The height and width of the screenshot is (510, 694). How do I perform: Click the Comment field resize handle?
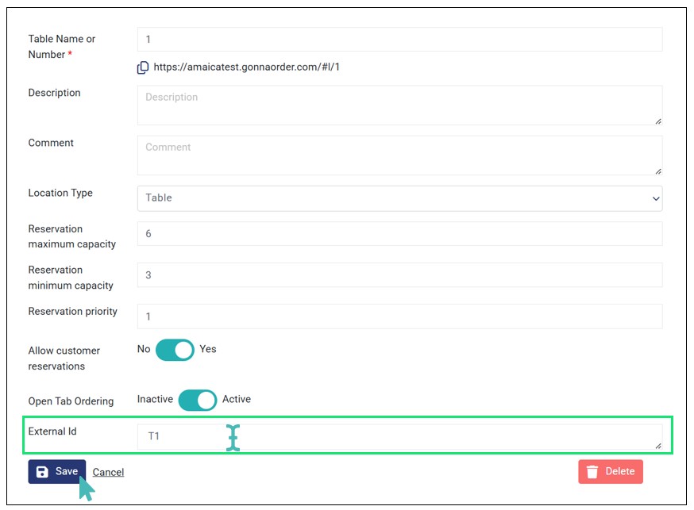click(x=658, y=171)
